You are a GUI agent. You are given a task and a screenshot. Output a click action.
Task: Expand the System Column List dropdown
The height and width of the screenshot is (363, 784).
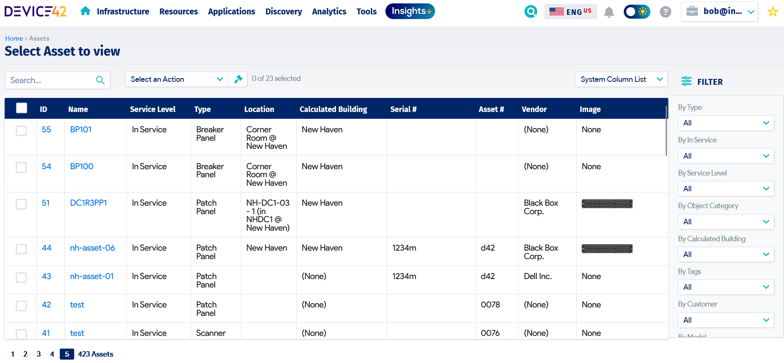point(621,79)
